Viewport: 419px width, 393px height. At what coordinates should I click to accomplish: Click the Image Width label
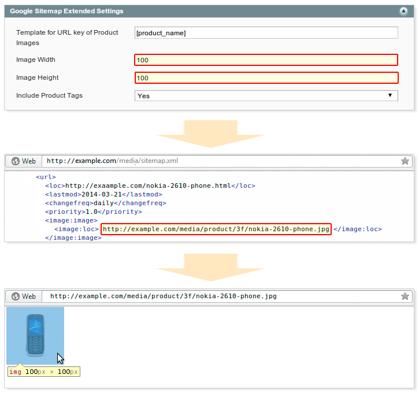point(36,60)
